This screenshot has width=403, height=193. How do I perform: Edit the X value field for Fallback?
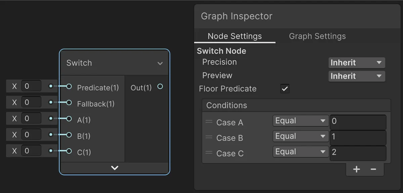(32, 102)
